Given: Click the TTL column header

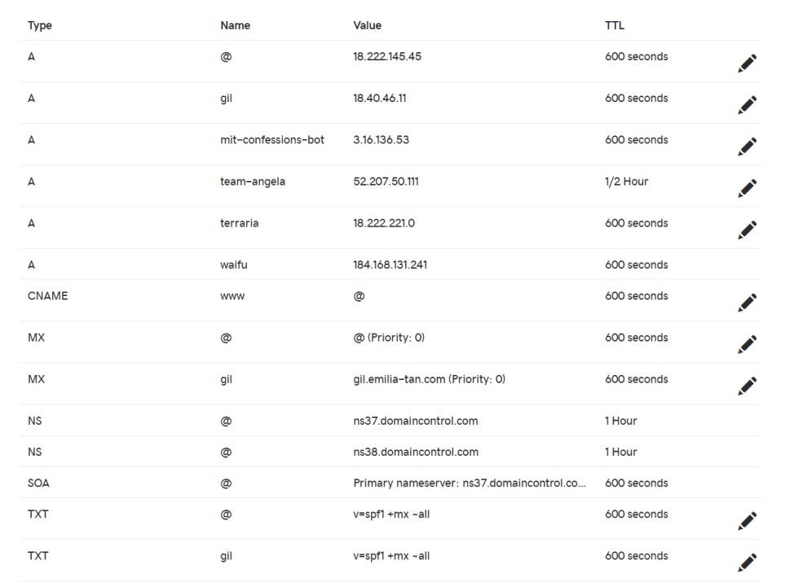Looking at the screenshot, I should pyautogui.click(x=615, y=25).
